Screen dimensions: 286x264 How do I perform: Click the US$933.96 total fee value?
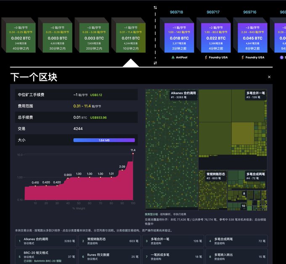(x=98, y=118)
